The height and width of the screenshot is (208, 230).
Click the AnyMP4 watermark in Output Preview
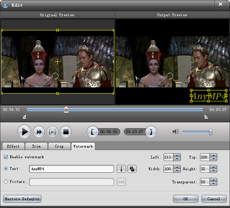[x=209, y=96]
